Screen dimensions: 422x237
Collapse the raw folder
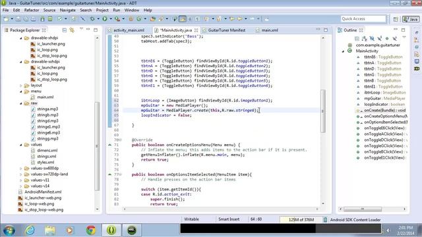21,103
